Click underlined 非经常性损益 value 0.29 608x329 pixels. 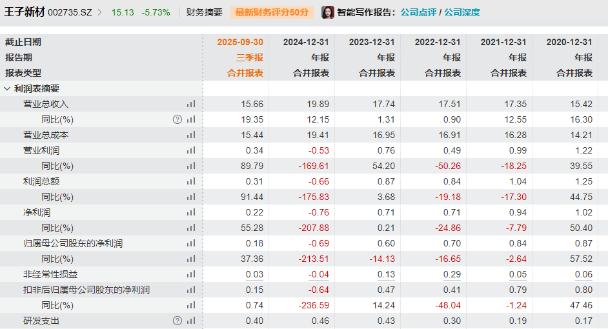pos(452,274)
